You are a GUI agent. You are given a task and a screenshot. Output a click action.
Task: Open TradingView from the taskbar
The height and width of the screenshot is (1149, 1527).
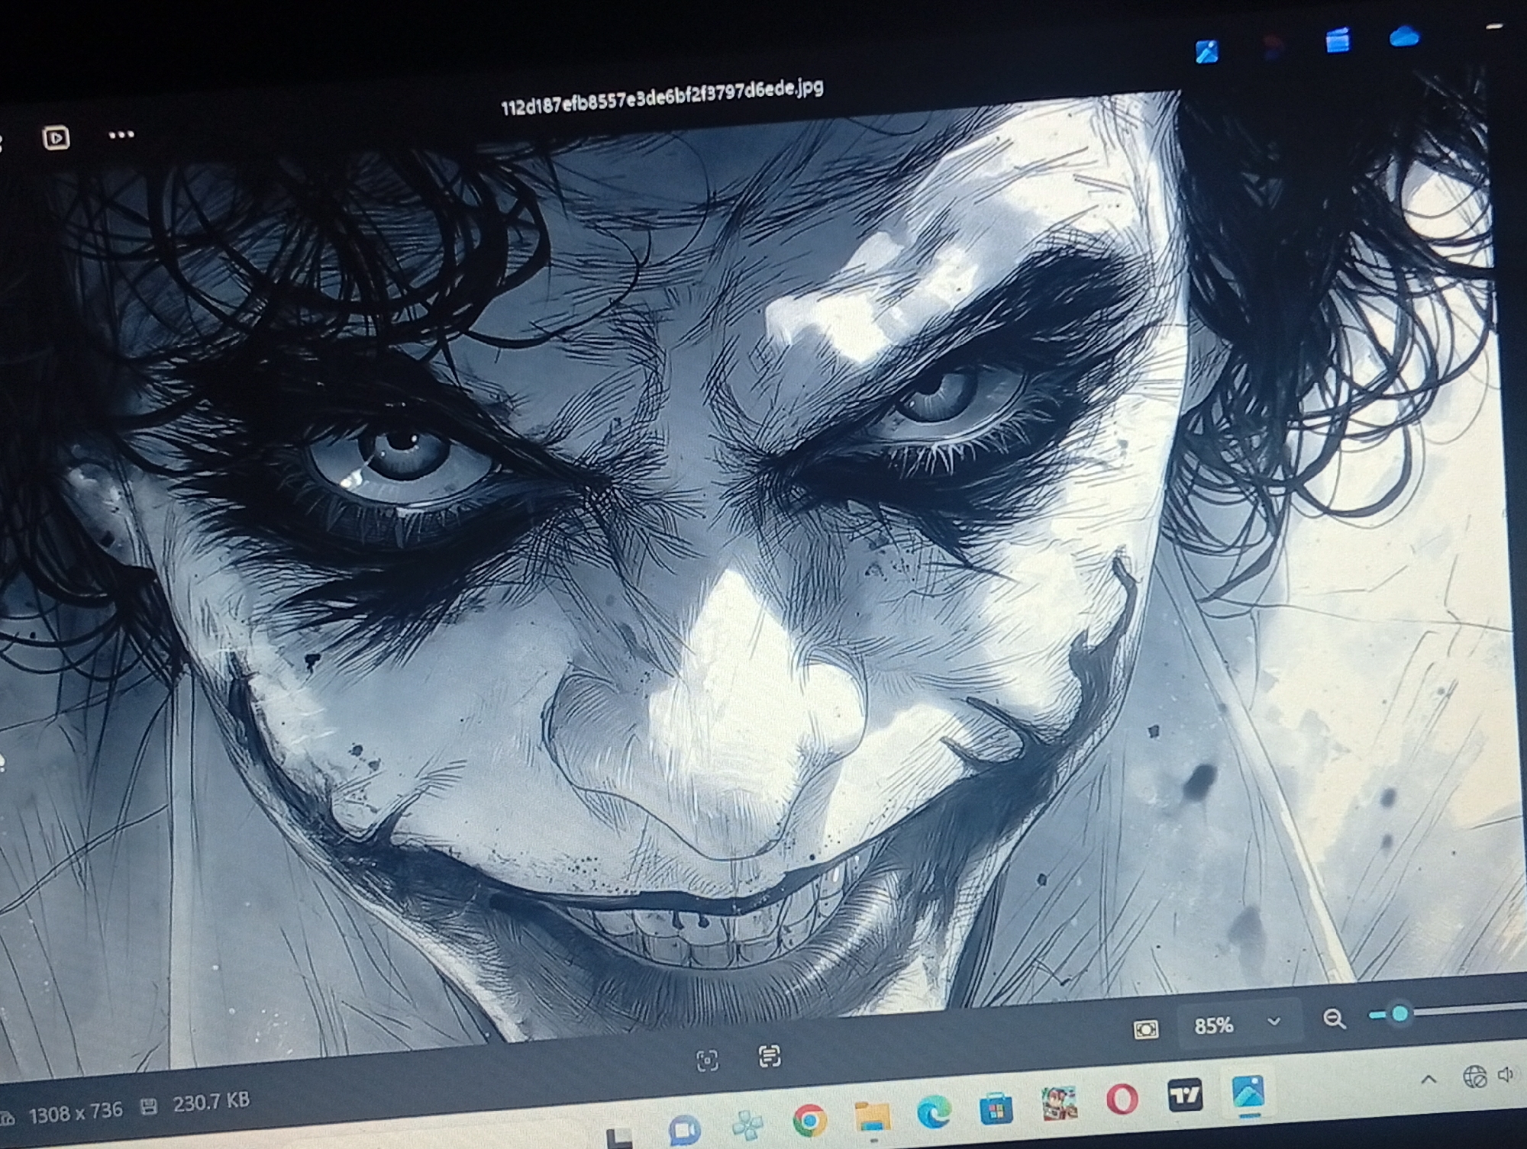point(1185,1096)
